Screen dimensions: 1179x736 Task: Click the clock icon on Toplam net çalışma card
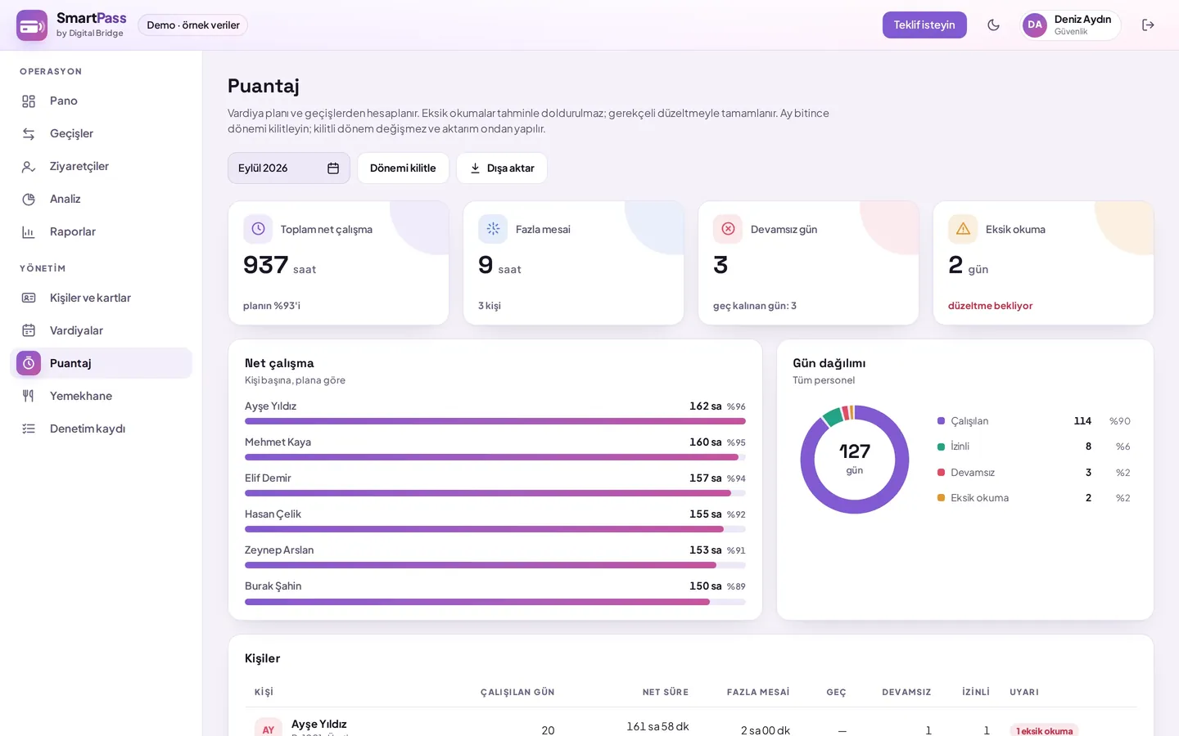coord(258,229)
